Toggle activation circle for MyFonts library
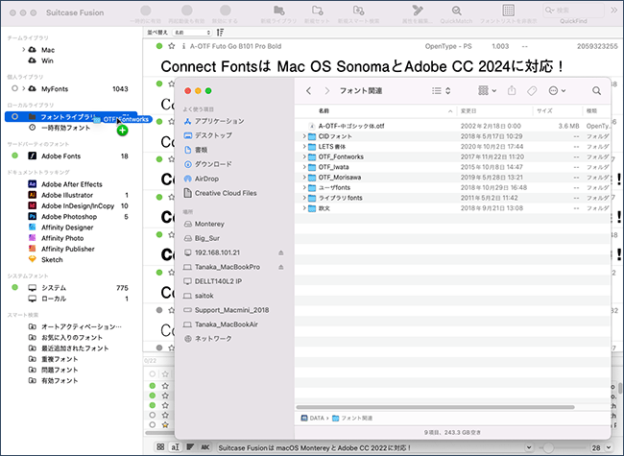 click(14, 88)
